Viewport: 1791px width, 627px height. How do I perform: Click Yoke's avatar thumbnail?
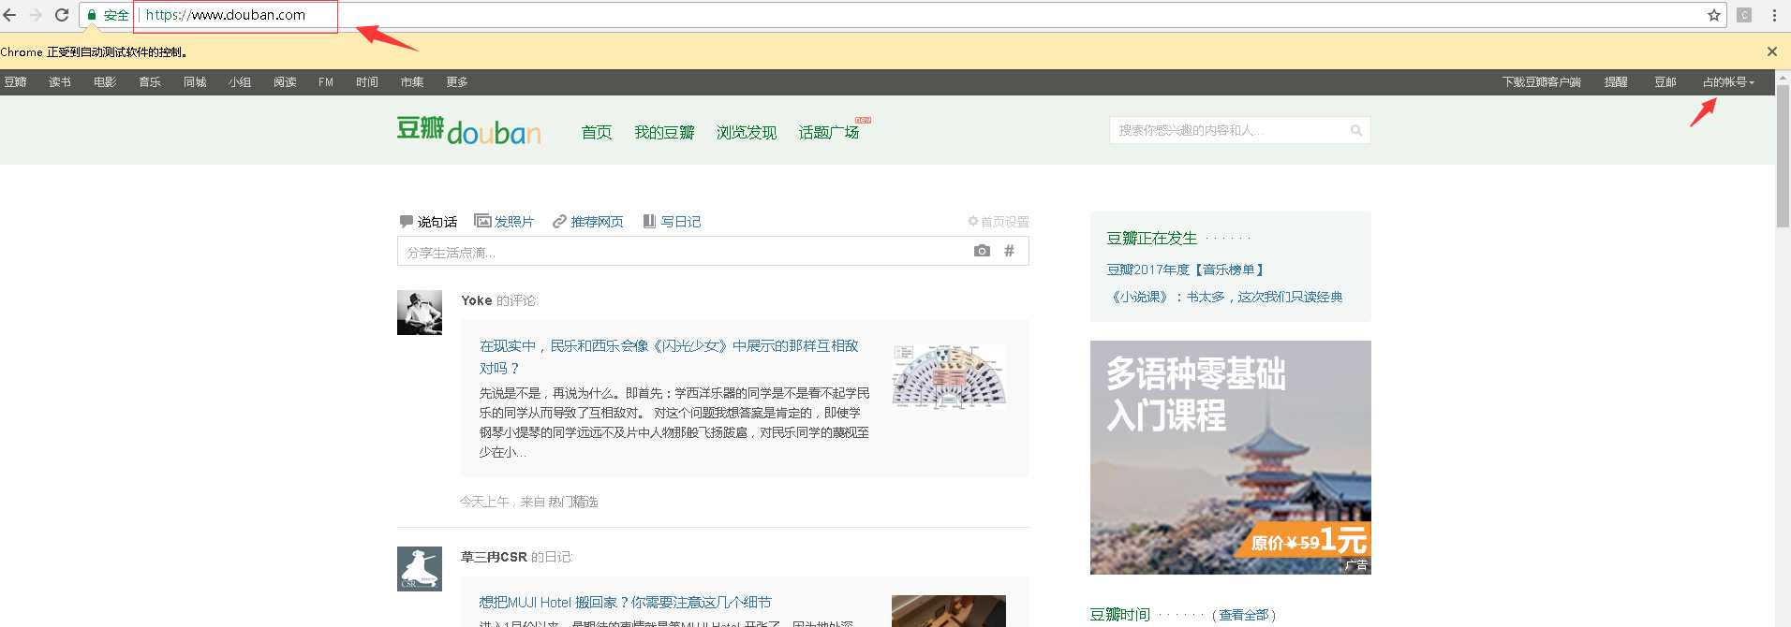pyautogui.click(x=420, y=313)
